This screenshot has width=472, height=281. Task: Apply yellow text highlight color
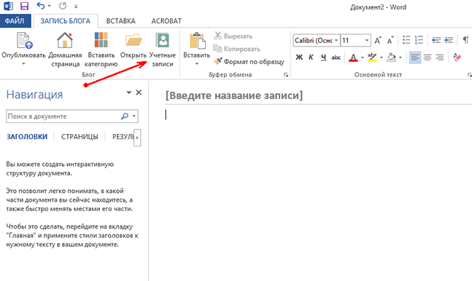click(x=372, y=57)
